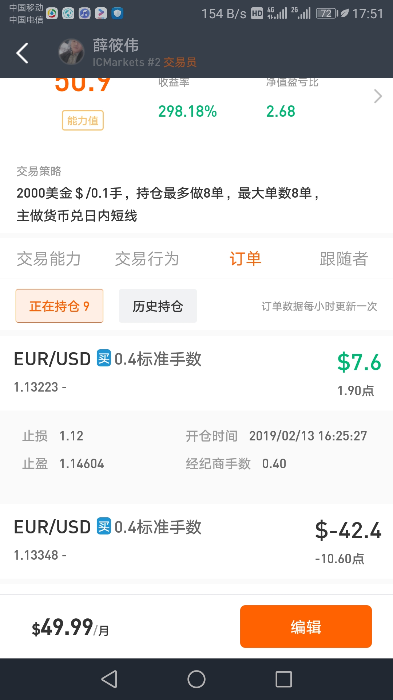Select the 历史持仓 filter
The height and width of the screenshot is (700, 393).
click(x=158, y=306)
